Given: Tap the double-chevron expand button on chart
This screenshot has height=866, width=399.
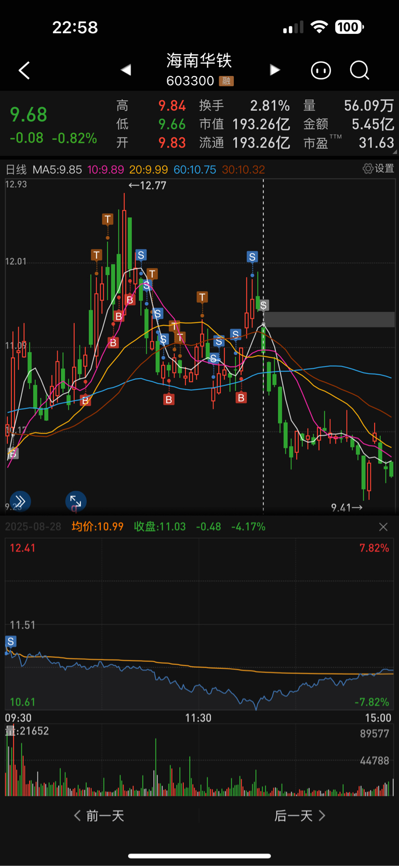Looking at the screenshot, I should [x=20, y=501].
